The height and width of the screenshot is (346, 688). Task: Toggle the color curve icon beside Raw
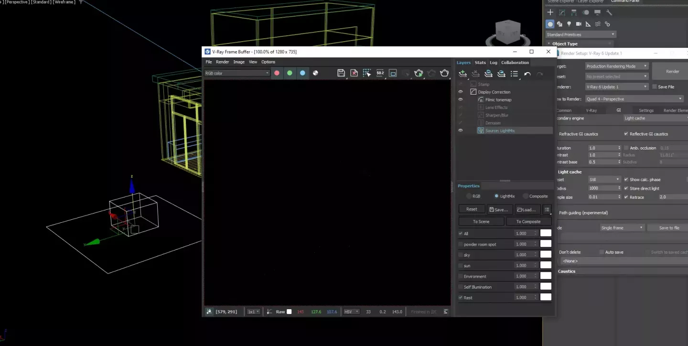coord(269,312)
